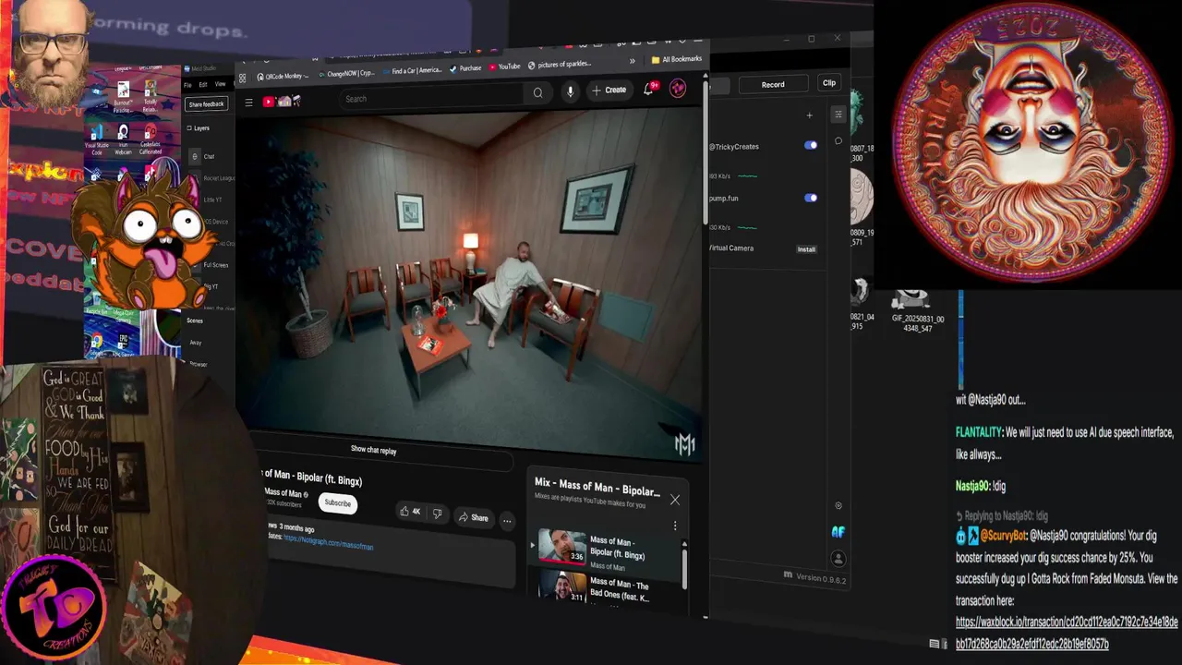Image resolution: width=1182 pixels, height=665 pixels.
Task: Subscribe to Mass of Man channel
Action: (337, 503)
